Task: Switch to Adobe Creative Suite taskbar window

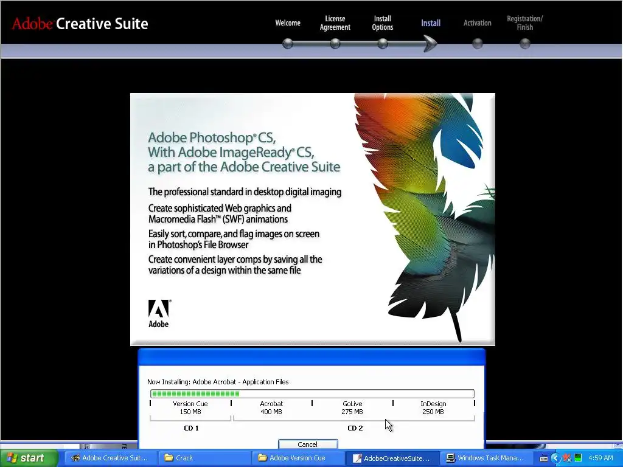Action: click(x=110, y=458)
